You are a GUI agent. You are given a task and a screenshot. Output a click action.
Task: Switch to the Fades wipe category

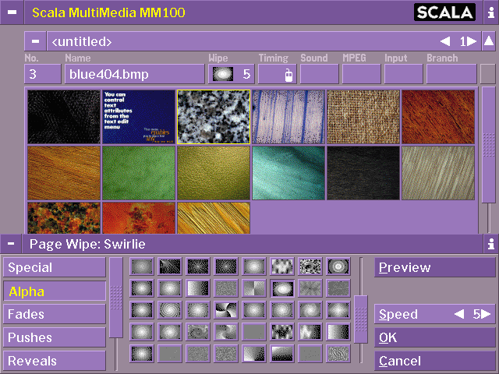[x=54, y=315]
